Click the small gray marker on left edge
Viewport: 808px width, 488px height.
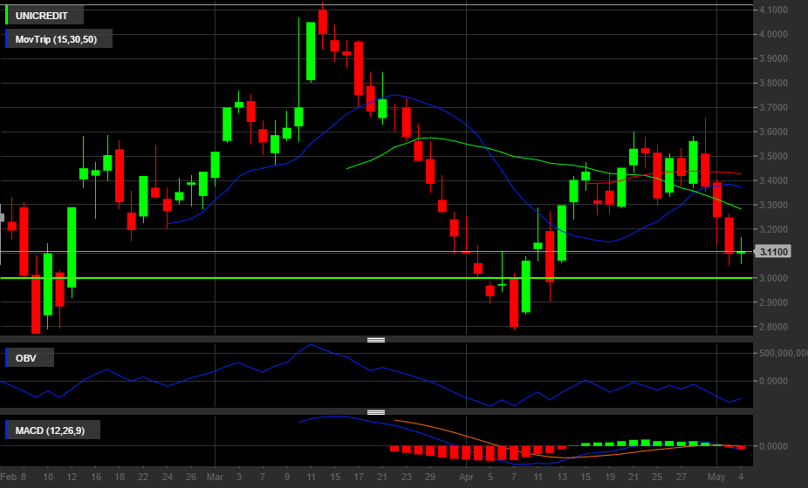point(2,218)
